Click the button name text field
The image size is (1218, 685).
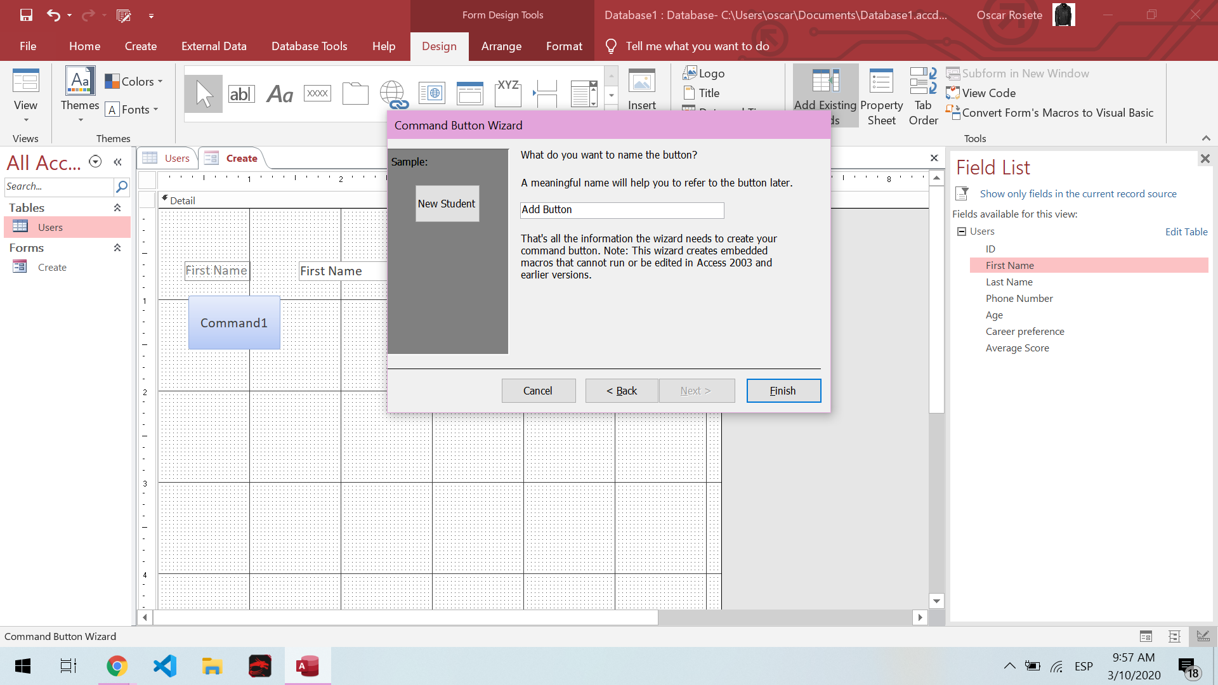(622, 210)
